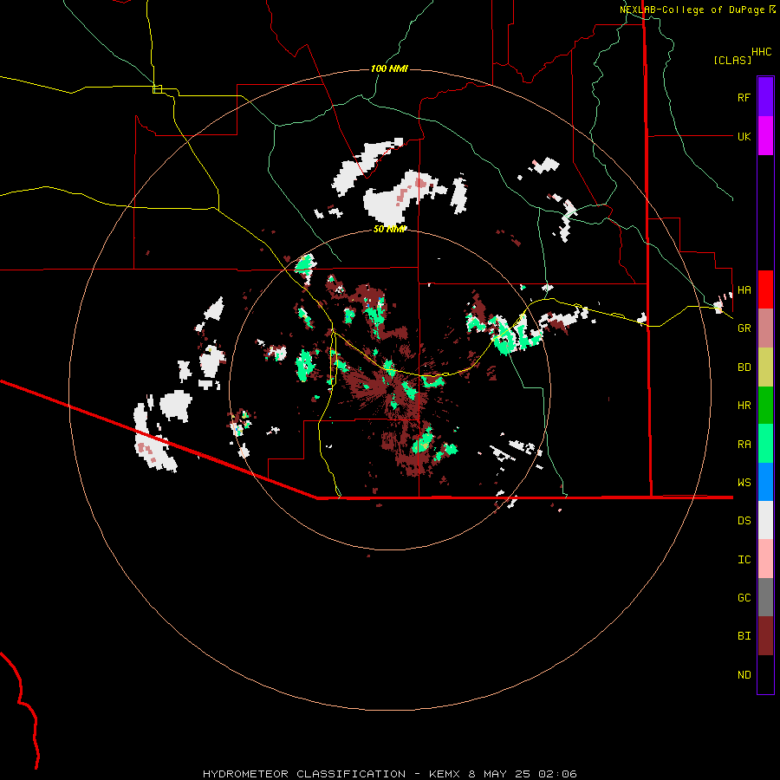Click the HA legend label
Viewport: 780px width, 780px height.
point(744,289)
